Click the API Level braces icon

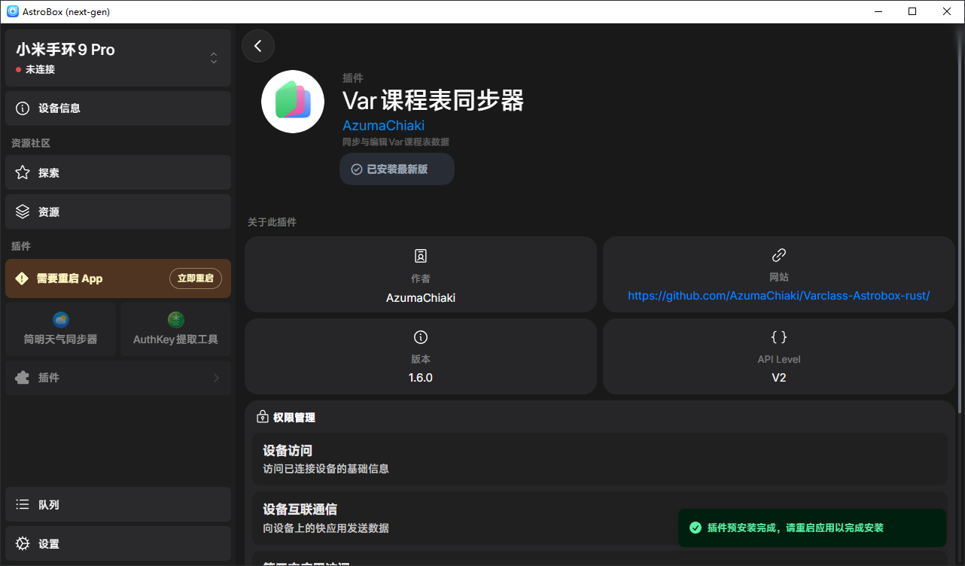[x=779, y=337]
